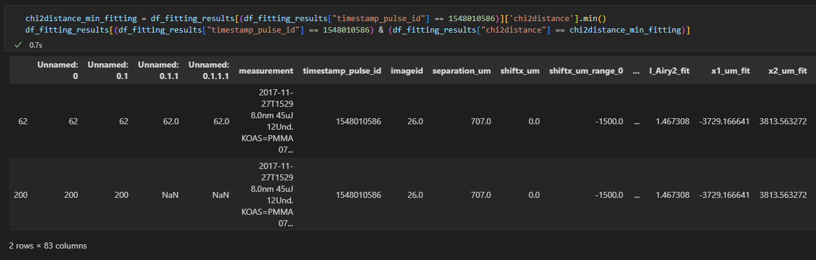This screenshot has width=816, height=260.
Task: Click row index 62 in the table
Action: click(x=23, y=121)
